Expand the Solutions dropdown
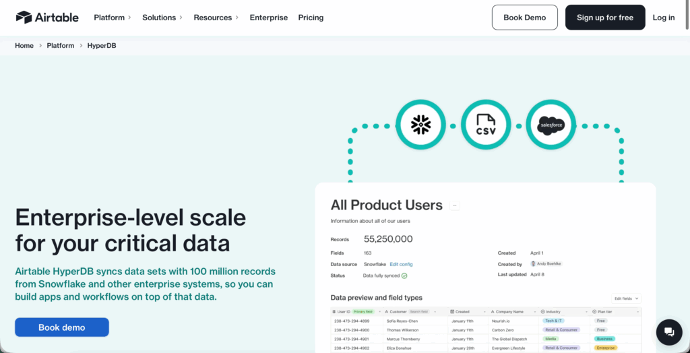 point(162,18)
